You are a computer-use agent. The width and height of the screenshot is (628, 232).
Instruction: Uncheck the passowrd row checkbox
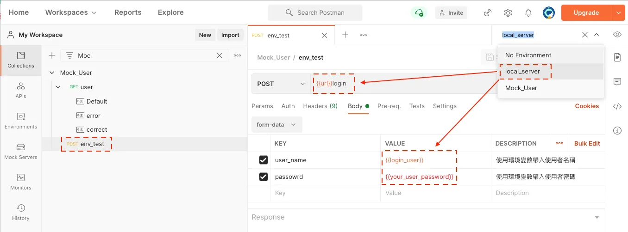click(264, 177)
